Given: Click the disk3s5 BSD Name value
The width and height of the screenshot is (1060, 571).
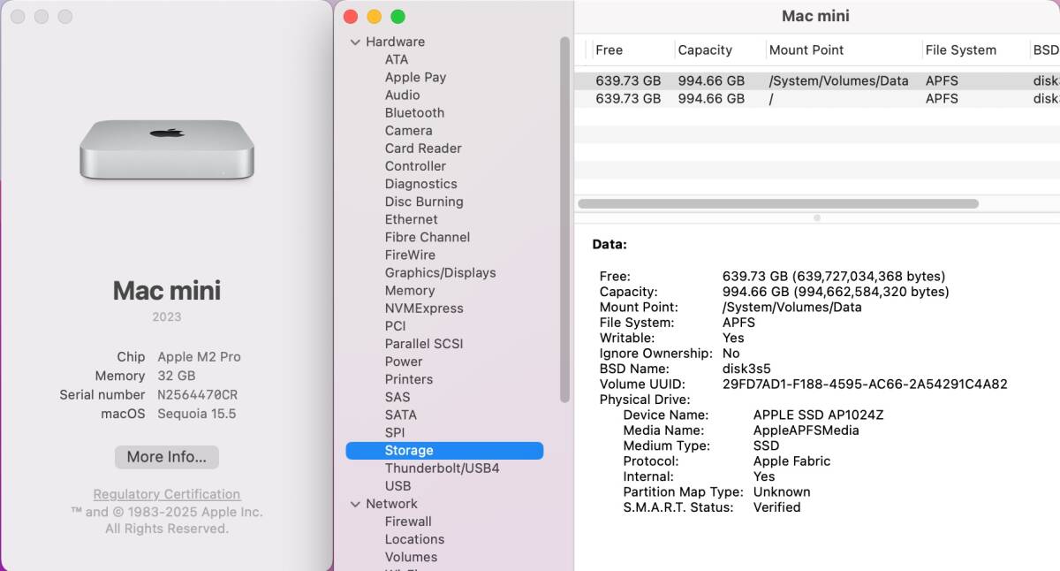Looking at the screenshot, I should point(746,369).
